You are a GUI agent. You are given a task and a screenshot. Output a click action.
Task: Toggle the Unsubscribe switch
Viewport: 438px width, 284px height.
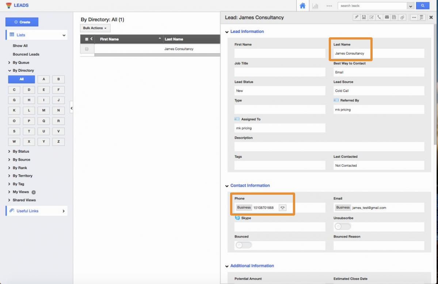[343, 227]
